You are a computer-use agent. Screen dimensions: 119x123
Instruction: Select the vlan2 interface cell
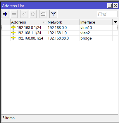(96, 33)
